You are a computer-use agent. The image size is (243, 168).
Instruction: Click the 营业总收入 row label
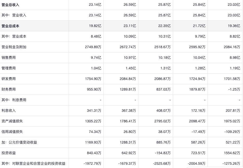(x=10, y=5)
